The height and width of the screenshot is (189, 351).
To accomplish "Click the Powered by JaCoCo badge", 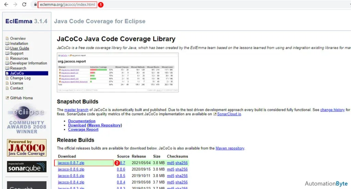I will click(27, 148).
